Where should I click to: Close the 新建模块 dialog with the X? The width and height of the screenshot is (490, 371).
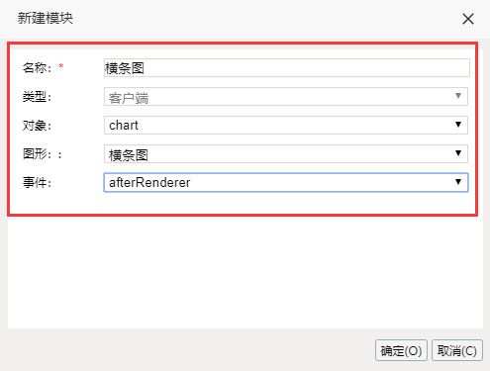pyautogui.click(x=468, y=19)
